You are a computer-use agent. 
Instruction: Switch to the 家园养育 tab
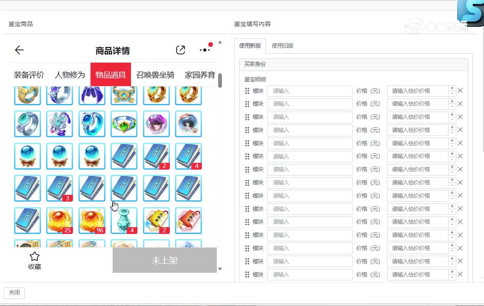point(200,75)
